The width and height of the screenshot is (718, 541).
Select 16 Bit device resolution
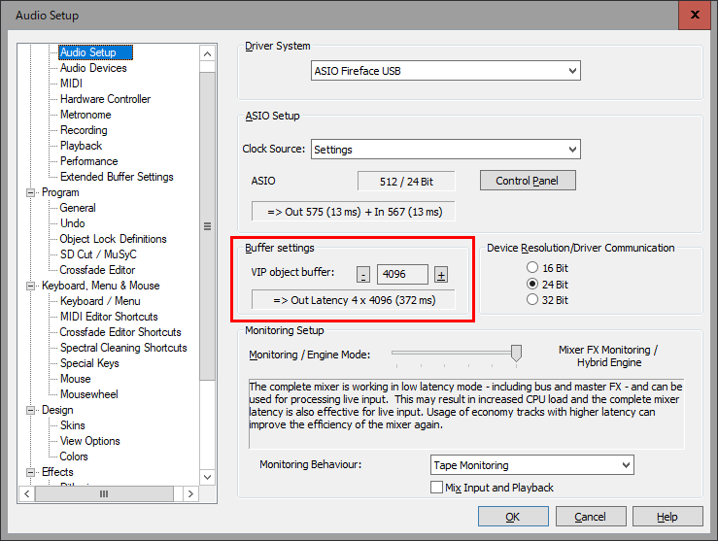pos(531,268)
